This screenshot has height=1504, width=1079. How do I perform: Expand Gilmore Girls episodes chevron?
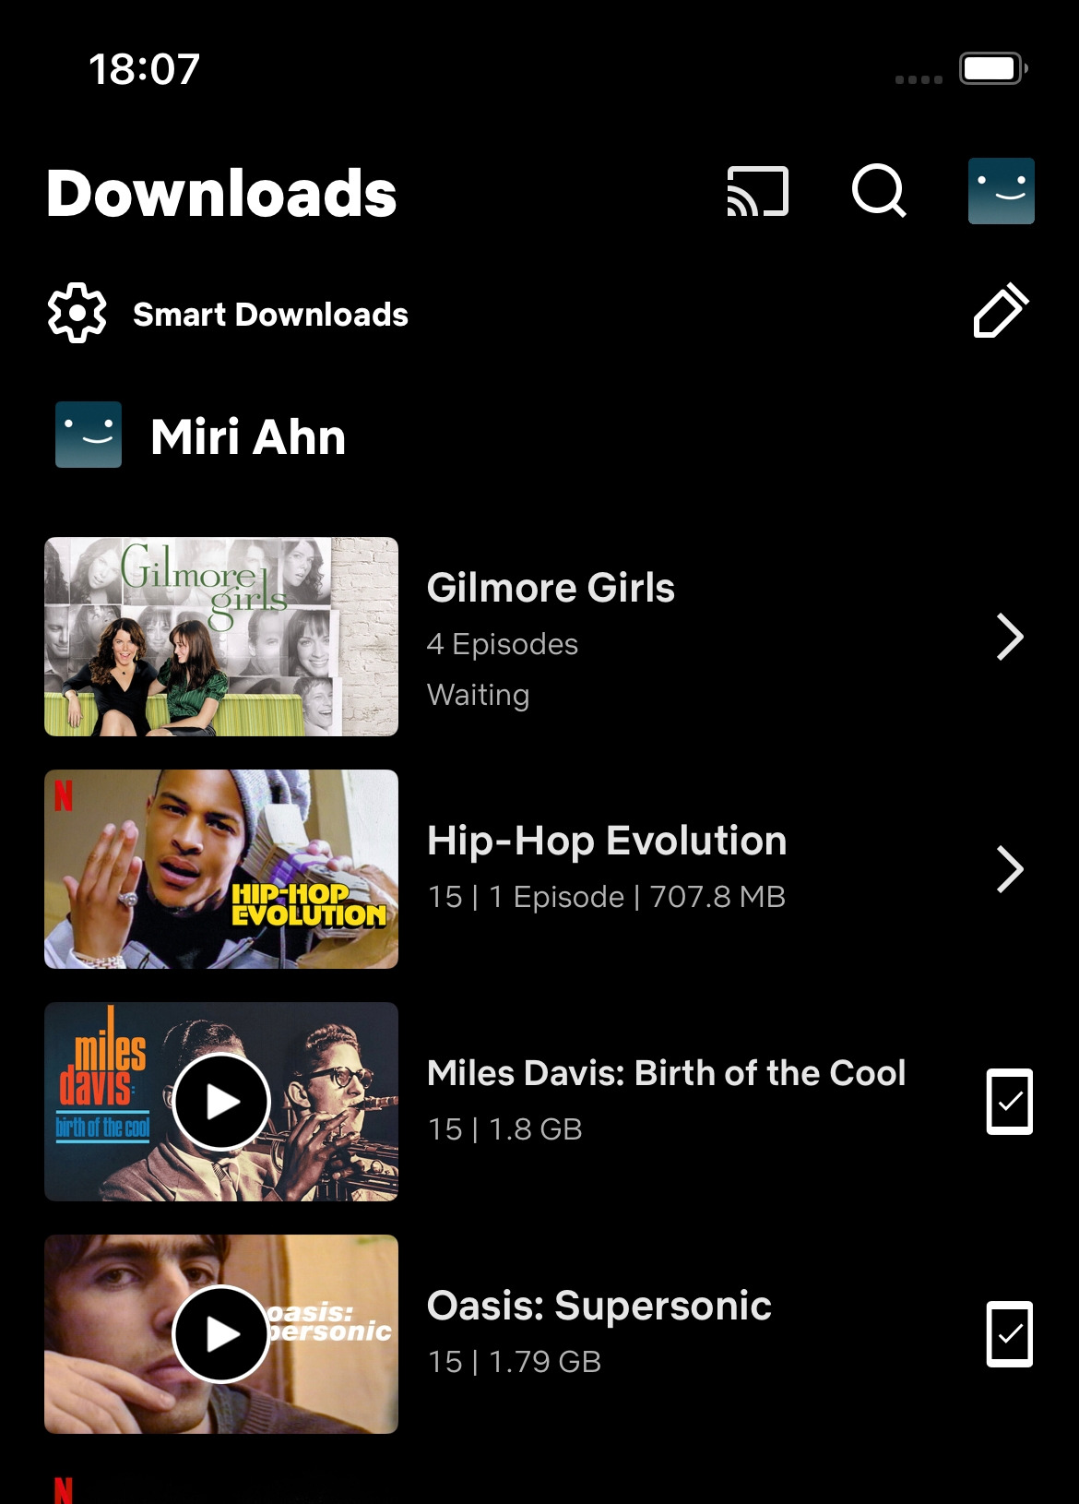pyautogui.click(x=1010, y=637)
